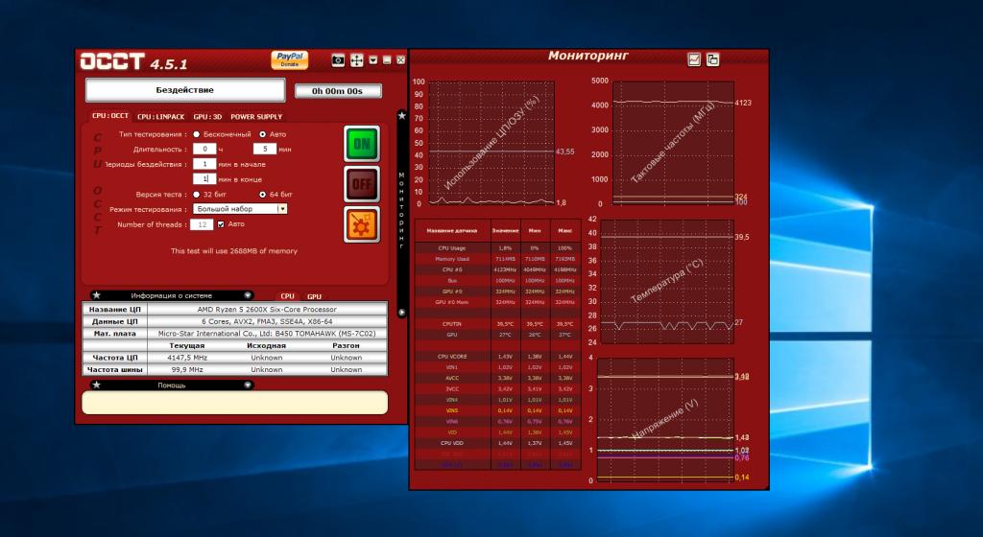Click the AMD Ryzen 5 2600X processor name
Screen dimensions: 983x537
point(267,309)
